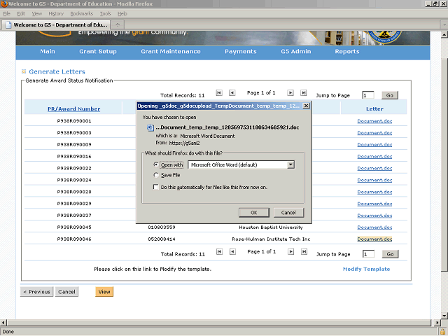Screen dimensions: 448x336
Task: Open the tab list dropdown arrow
Action: [x=444, y=25]
